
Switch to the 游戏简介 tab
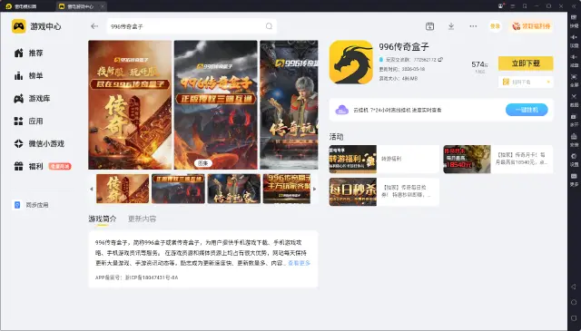[103, 219]
